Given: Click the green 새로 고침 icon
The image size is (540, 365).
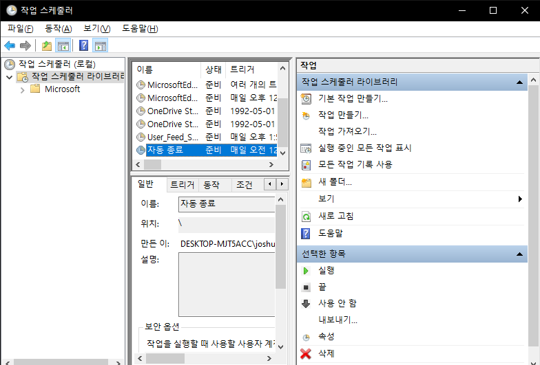Looking at the screenshot, I should 306,216.
